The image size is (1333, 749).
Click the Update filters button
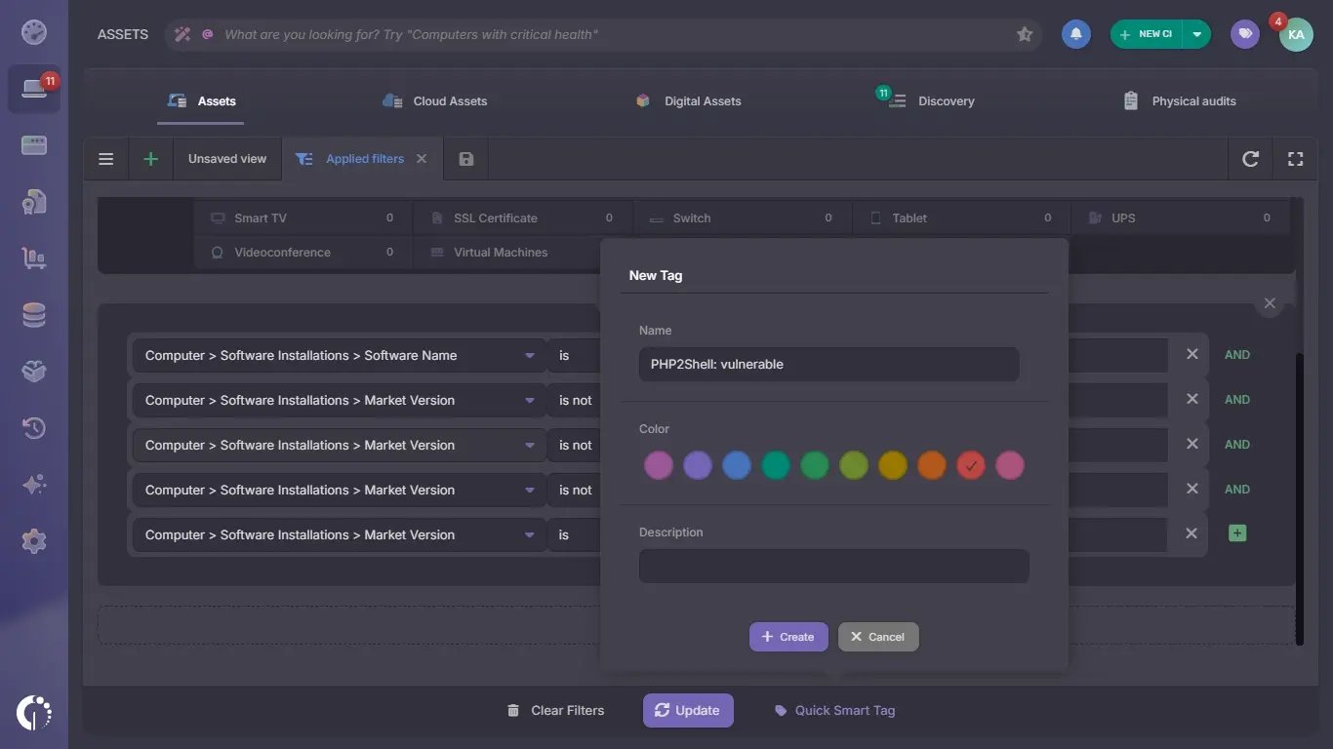click(688, 710)
